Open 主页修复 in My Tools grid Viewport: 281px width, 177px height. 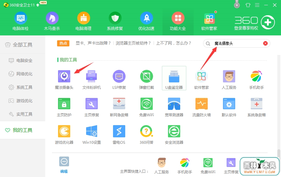click(92, 107)
